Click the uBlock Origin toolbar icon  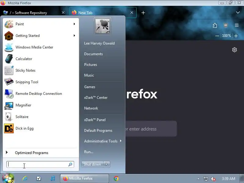pyautogui.click(x=226, y=25)
